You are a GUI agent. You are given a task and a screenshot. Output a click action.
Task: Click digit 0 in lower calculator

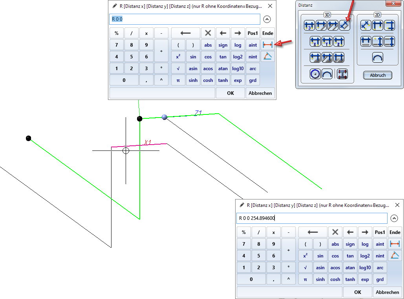(x=251, y=279)
